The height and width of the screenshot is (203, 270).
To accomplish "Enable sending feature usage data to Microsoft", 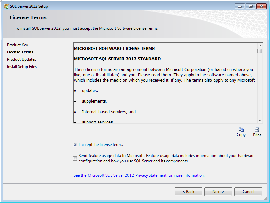I will click(75, 158).
